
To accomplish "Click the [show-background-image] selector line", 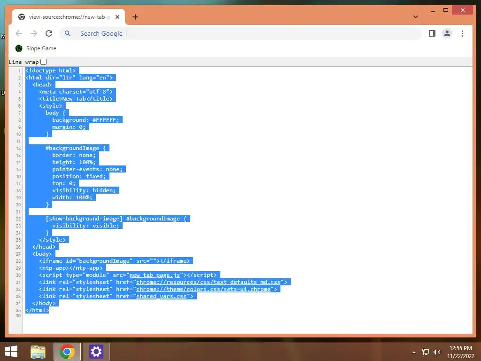I will [x=116, y=219].
